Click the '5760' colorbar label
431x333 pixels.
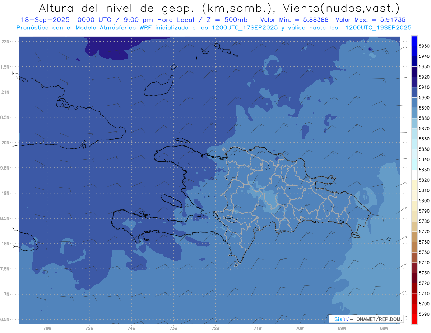424,242
